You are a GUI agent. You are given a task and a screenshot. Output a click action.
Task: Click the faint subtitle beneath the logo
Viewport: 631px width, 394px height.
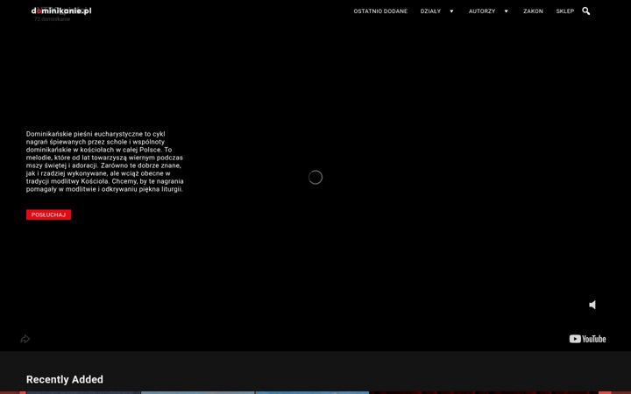[x=53, y=19]
